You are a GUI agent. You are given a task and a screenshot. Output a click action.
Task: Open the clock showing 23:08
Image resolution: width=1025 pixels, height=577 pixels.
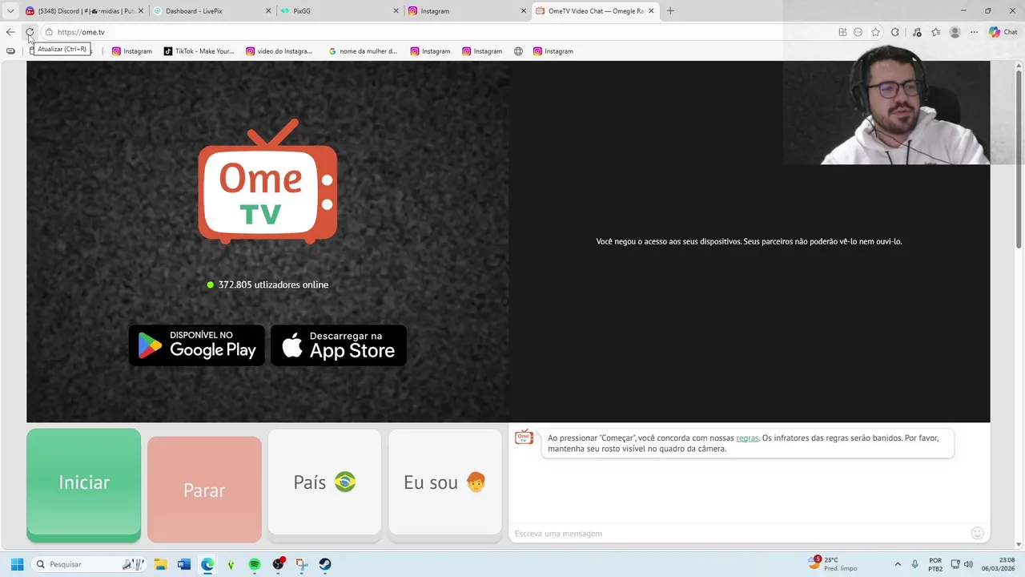coord(997,564)
